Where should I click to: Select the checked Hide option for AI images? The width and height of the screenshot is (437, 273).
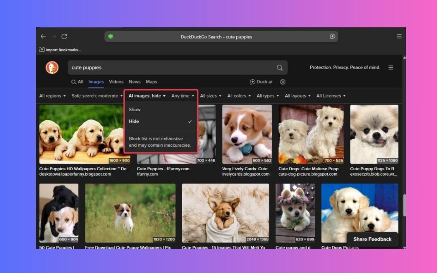[134, 121]
